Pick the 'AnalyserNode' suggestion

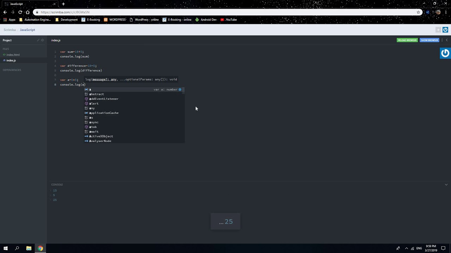[134, 141]
